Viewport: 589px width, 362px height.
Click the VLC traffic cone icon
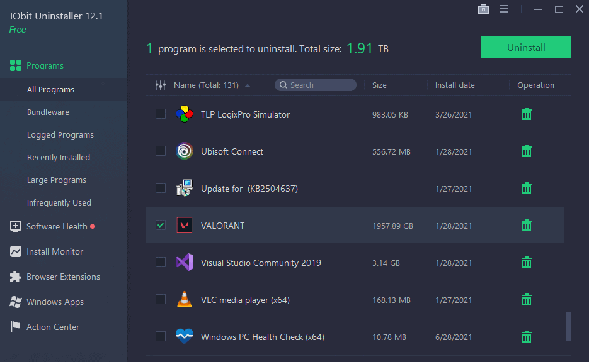(x=185, y=299)
